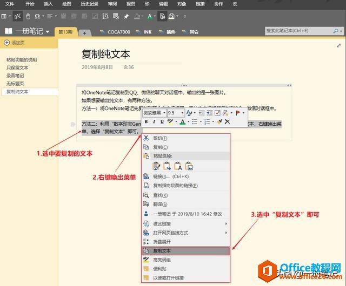Click 折叠展开 in the context menu
This screenshot has height=286, width=346.
pyautogui.click(x=185, y=242)
